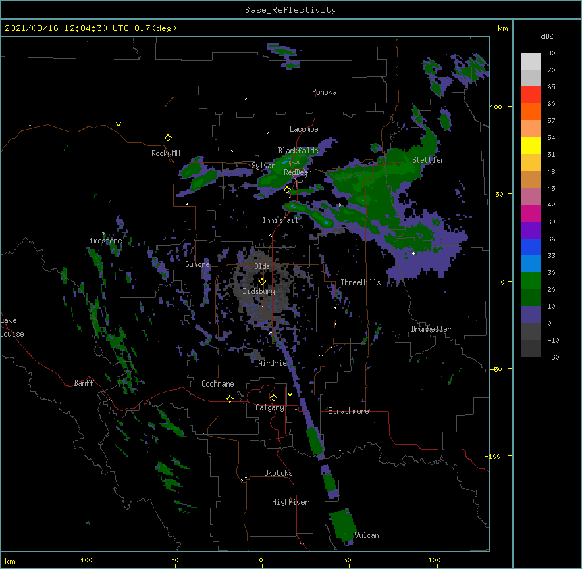Click the yellow diamond marker above RockyMH
This screenshot has height=569, width=582.
click(x=169, y=138)
